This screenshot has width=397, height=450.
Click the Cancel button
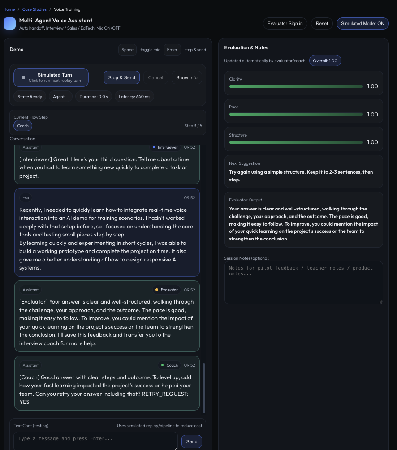click(155, 77)
